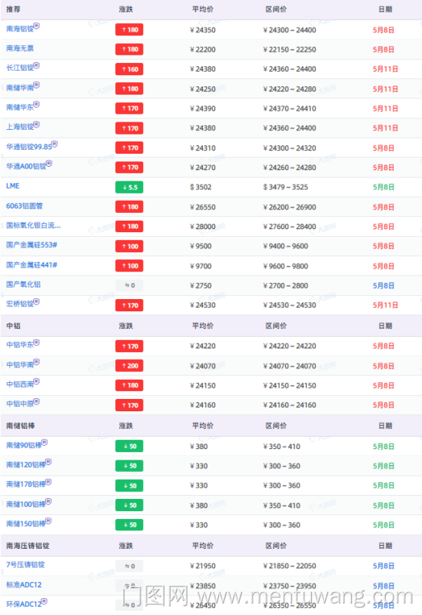Select the 国产氧化铝 item
Viewport: 422px width, 615px height.
coord(24,284)
